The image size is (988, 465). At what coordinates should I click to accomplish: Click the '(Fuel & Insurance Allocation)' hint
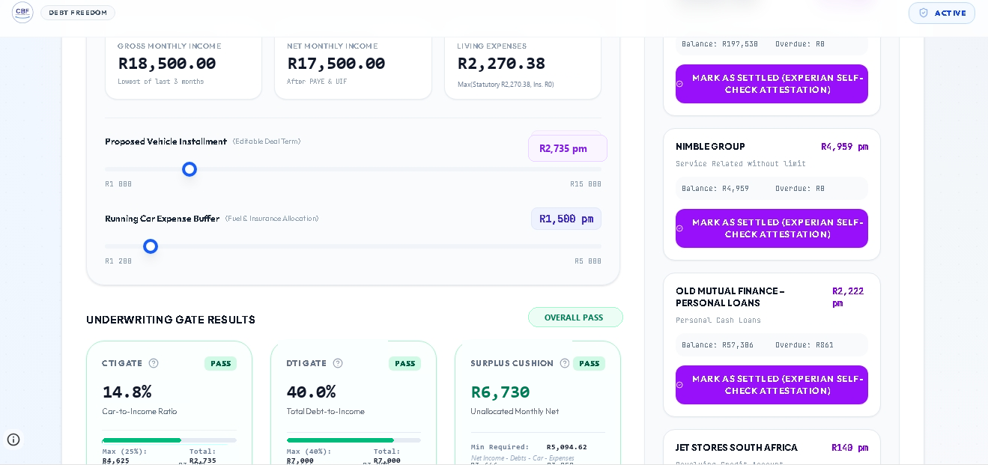272,219
